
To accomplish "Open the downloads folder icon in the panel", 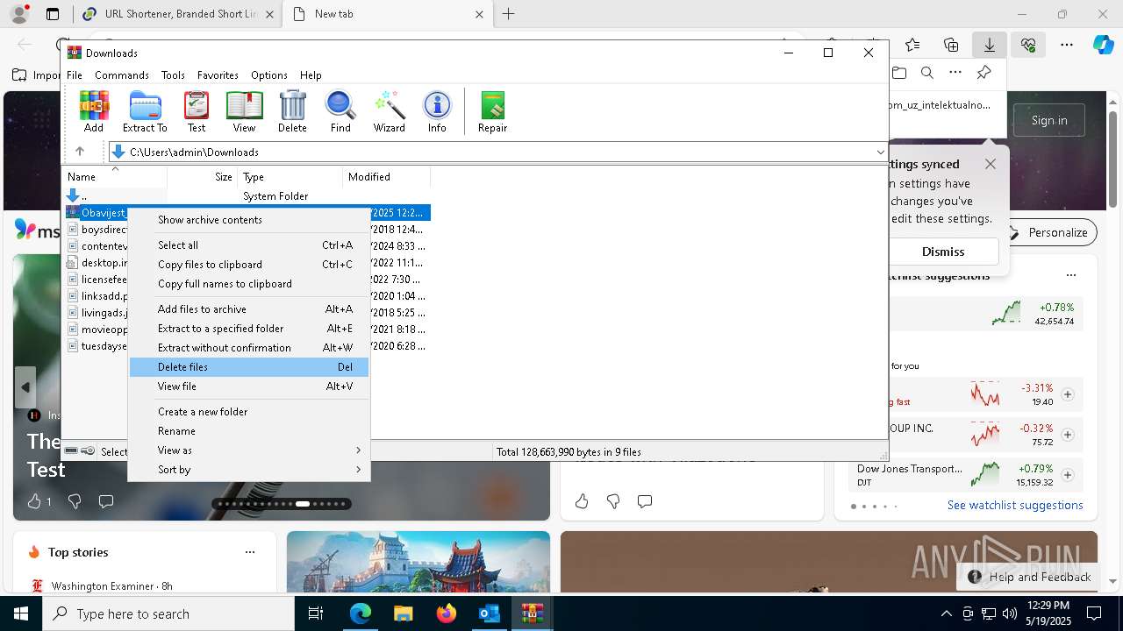I will click(899, 73).
